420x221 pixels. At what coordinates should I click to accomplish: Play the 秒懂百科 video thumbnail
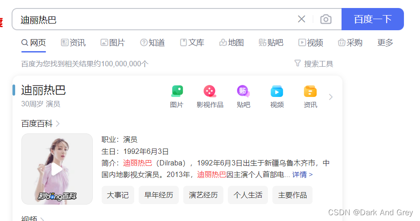(57, 169)
